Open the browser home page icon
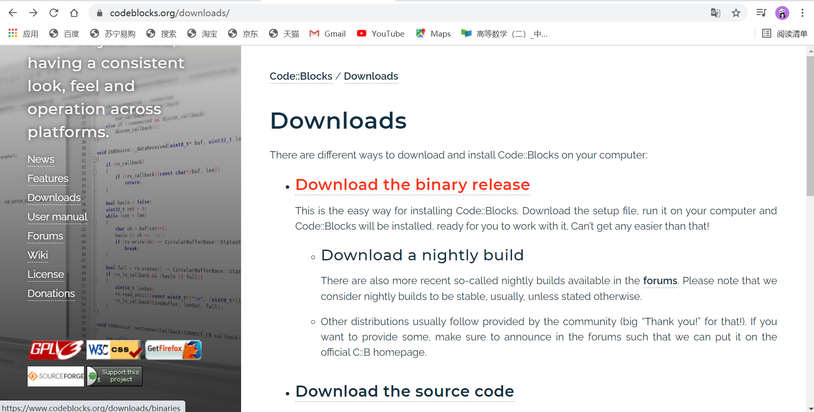This screenshot has width=814, height=412. (x=74, y=13)
